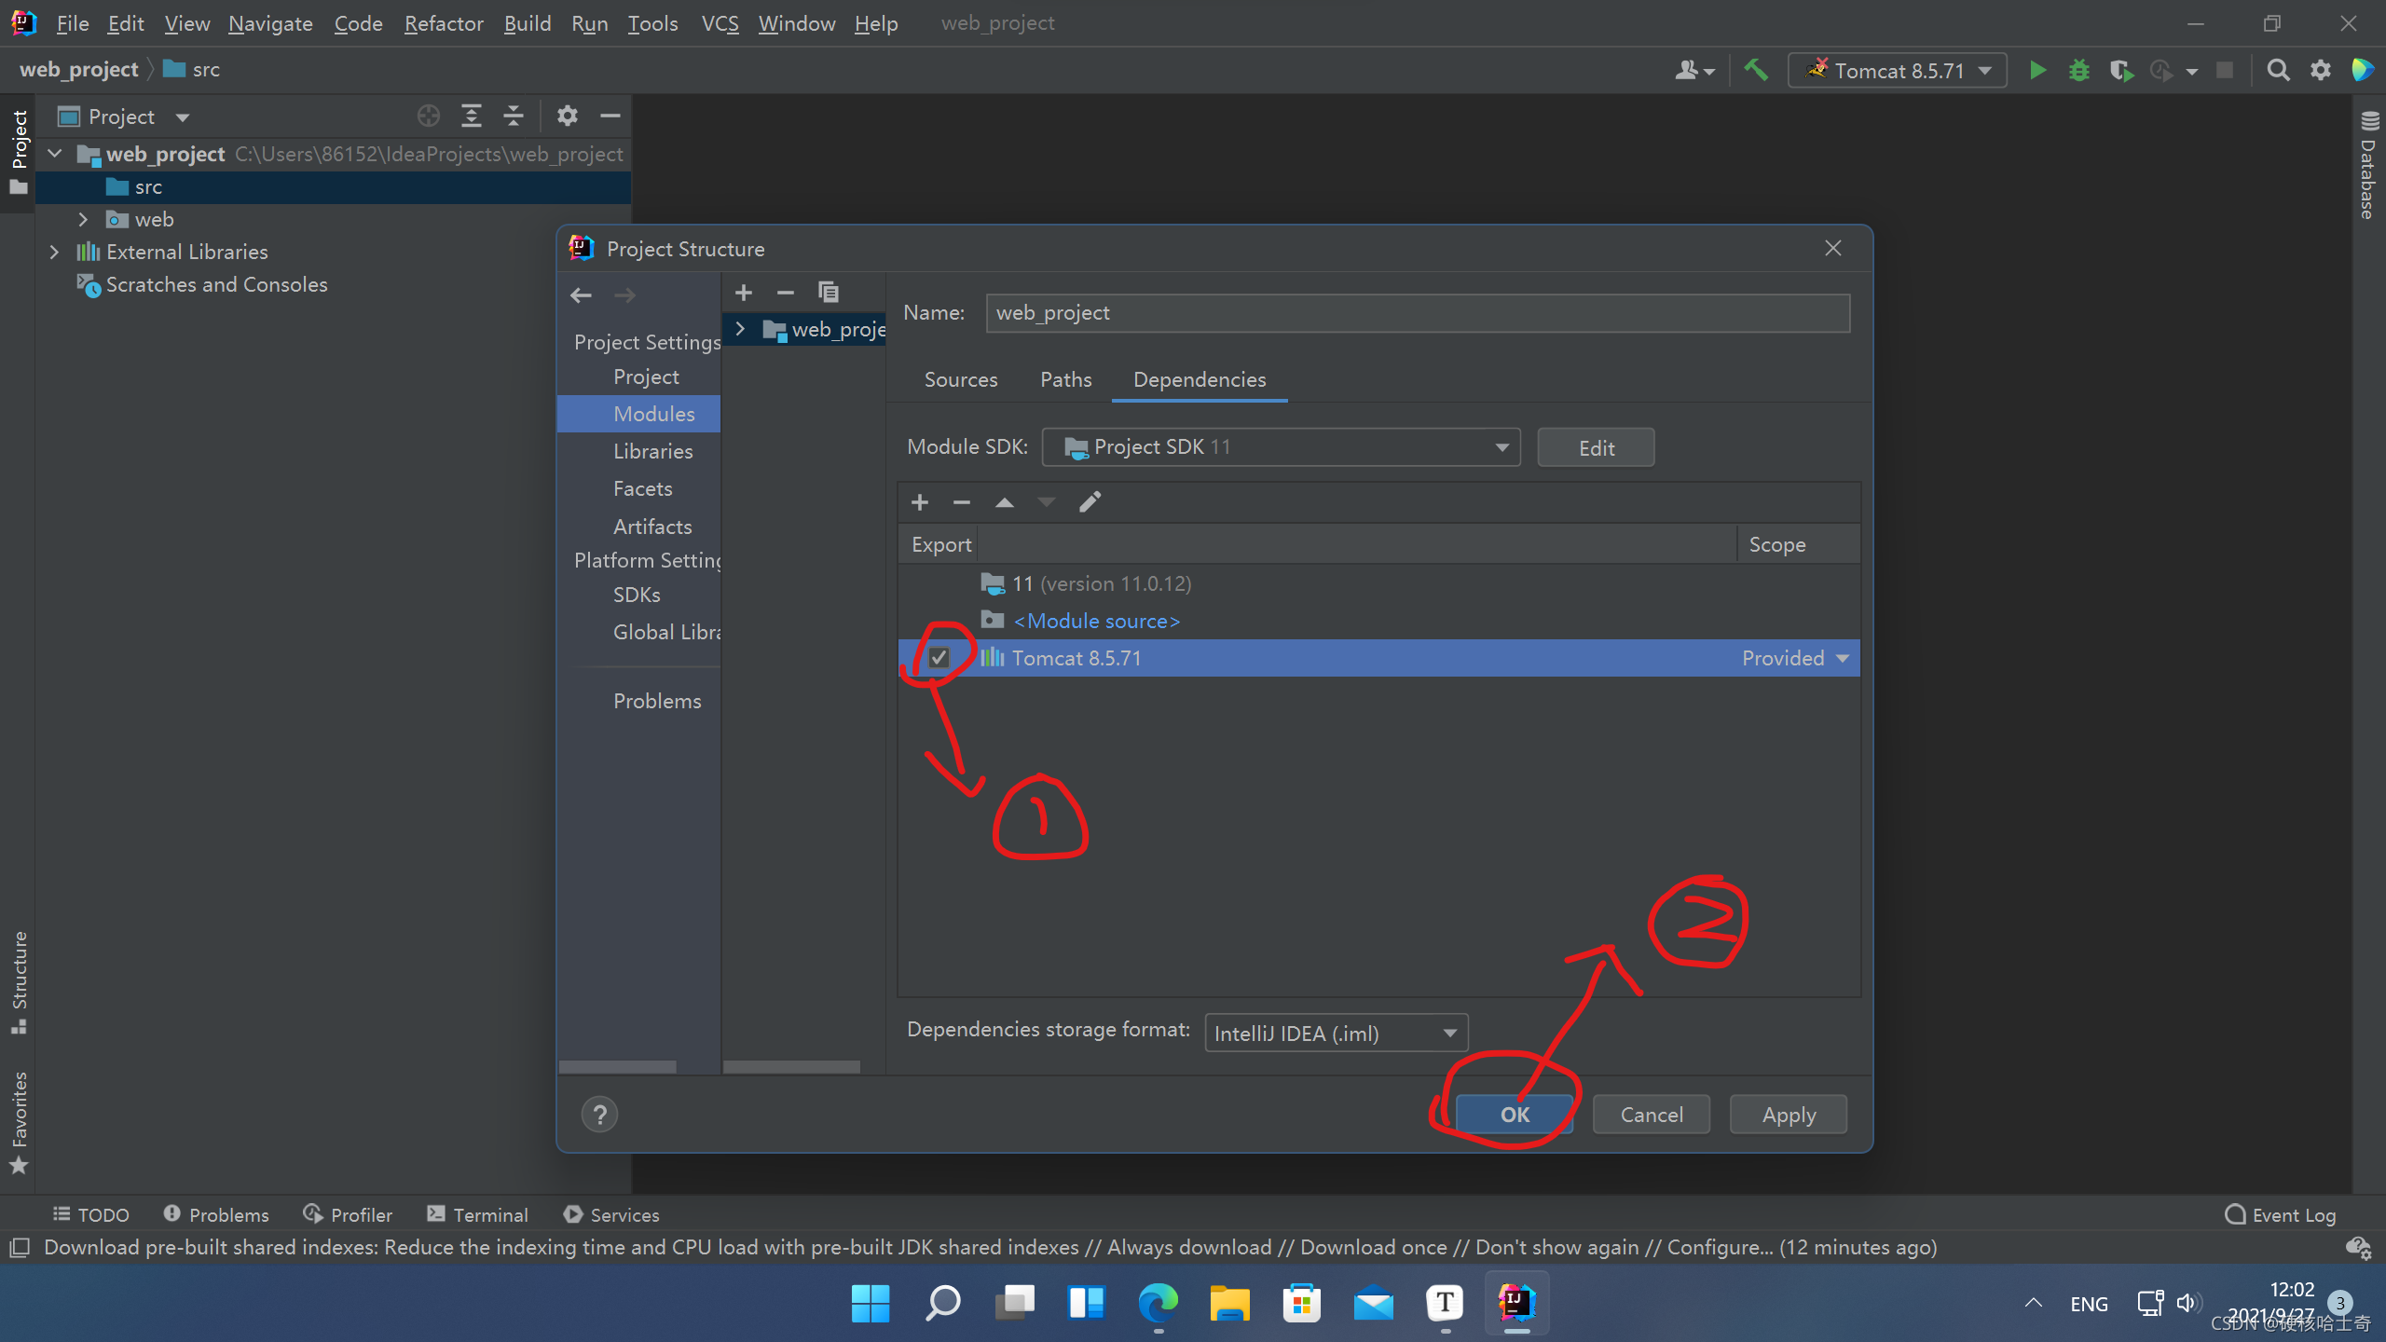Click the locate file target icon in Project panel

tap(428, 116)
